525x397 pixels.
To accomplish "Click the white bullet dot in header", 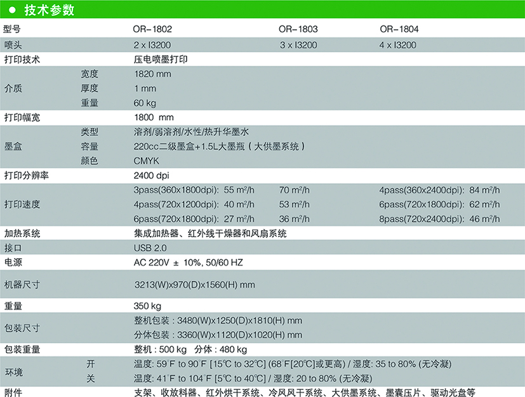I will coord(12,10).
